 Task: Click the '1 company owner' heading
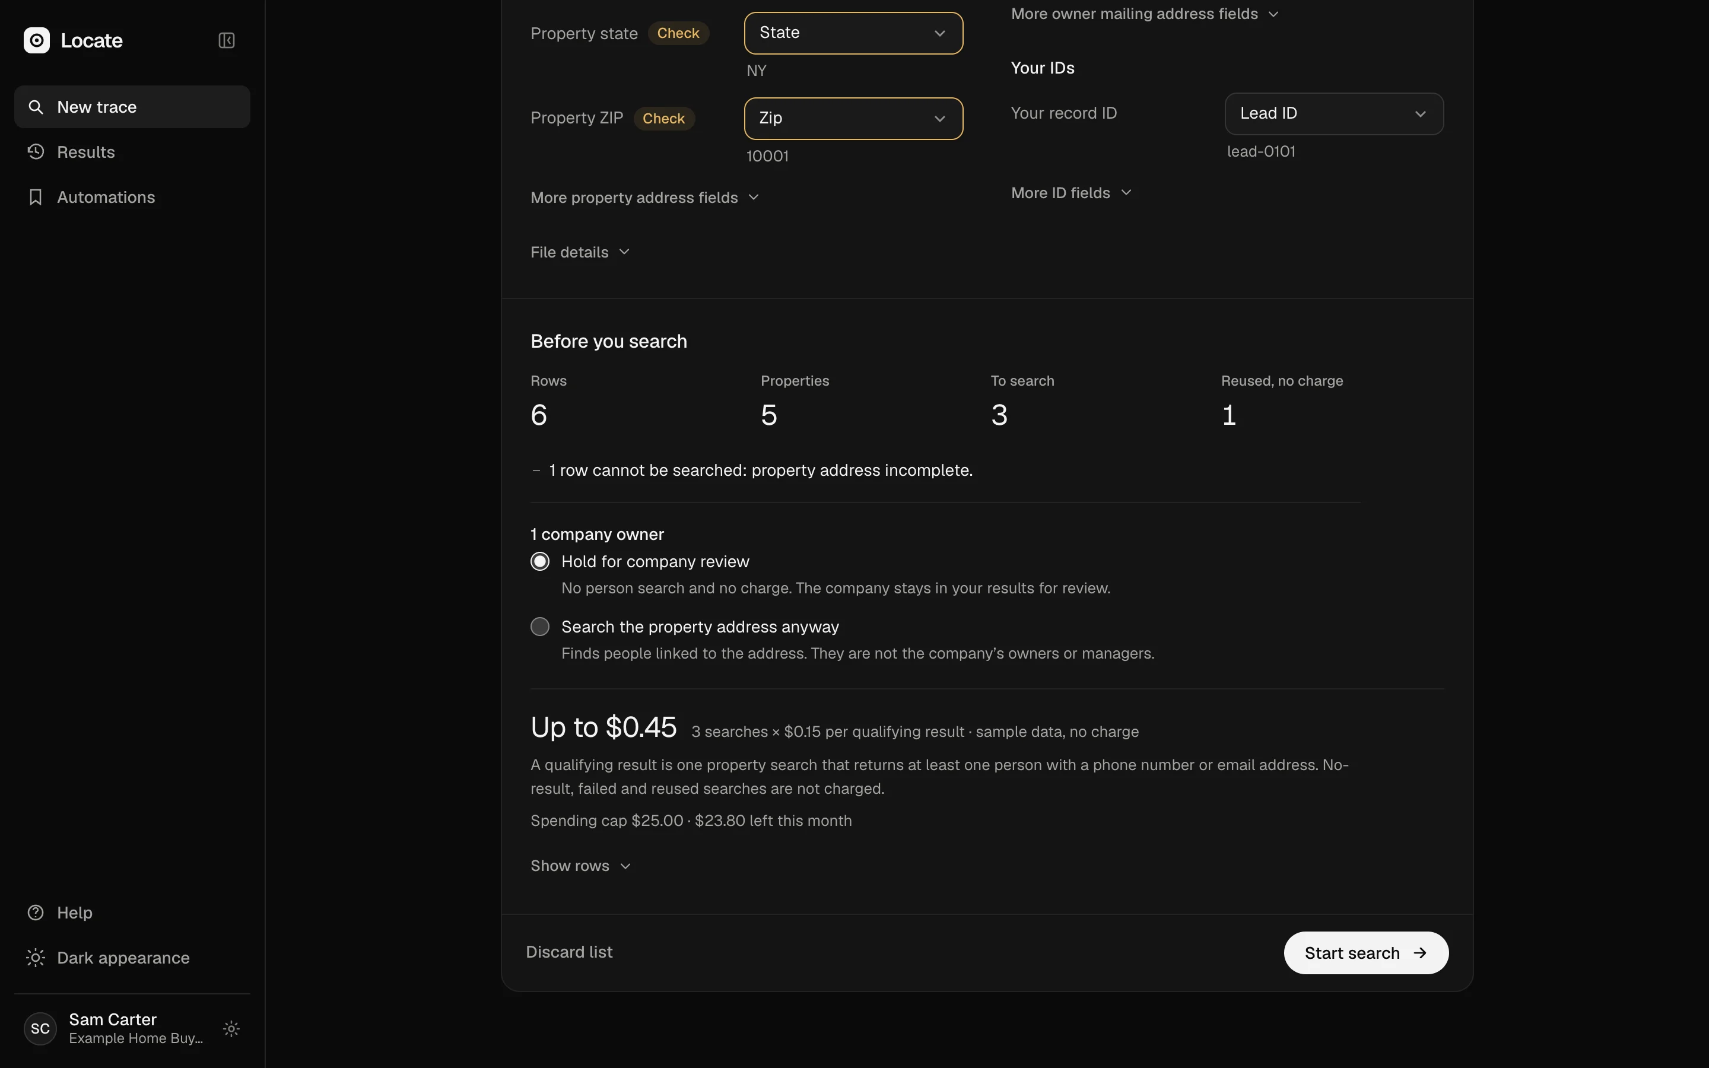(597, 535)
